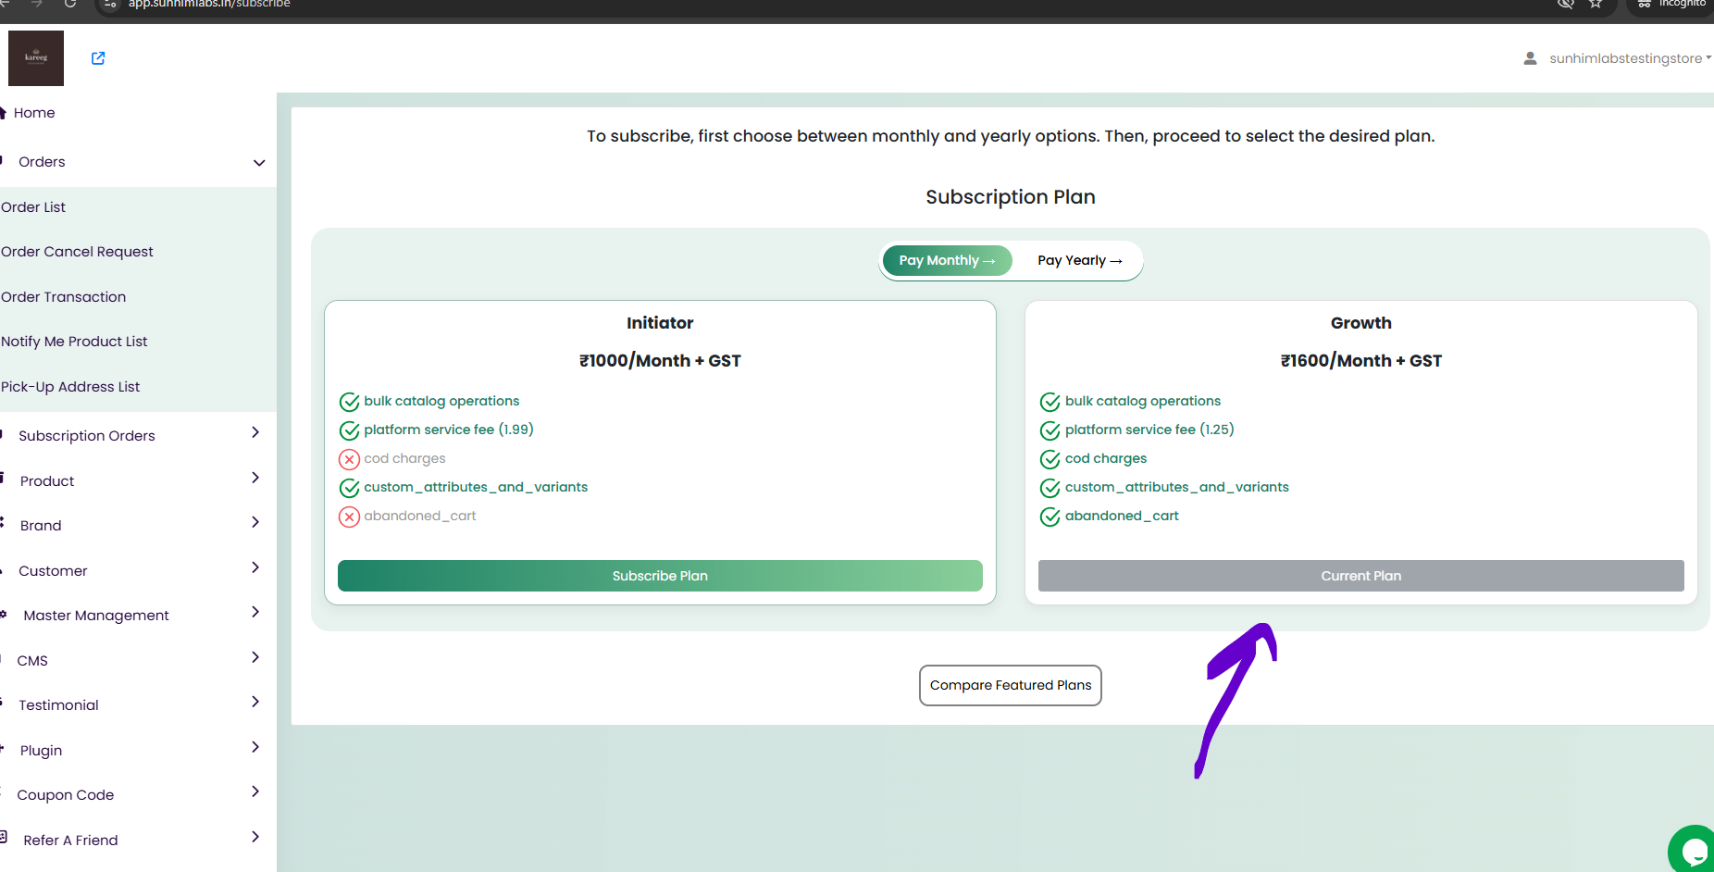Collapse the Orders menu

(259, 163)
